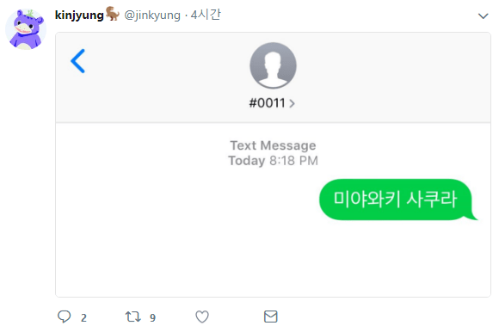The width and height of the screenshot is (499, 332).
Task: Click the Today 8:18 PM timestamp
Action: (x=273, y=161)
